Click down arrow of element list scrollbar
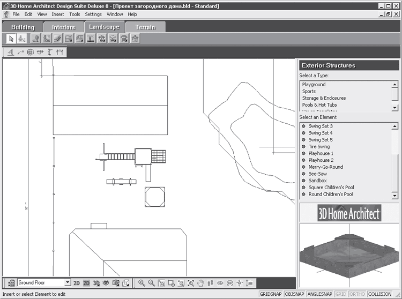This screenshot has height=299, width=402. point(395,196)
